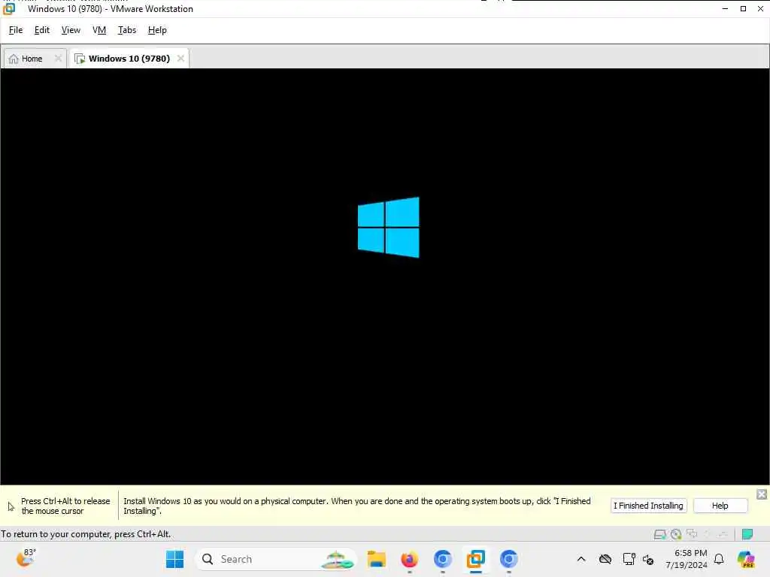Open the notifications bell
The height and width of the screenshot is (577, 770).
pyautogui.click(x=719, y=559)
